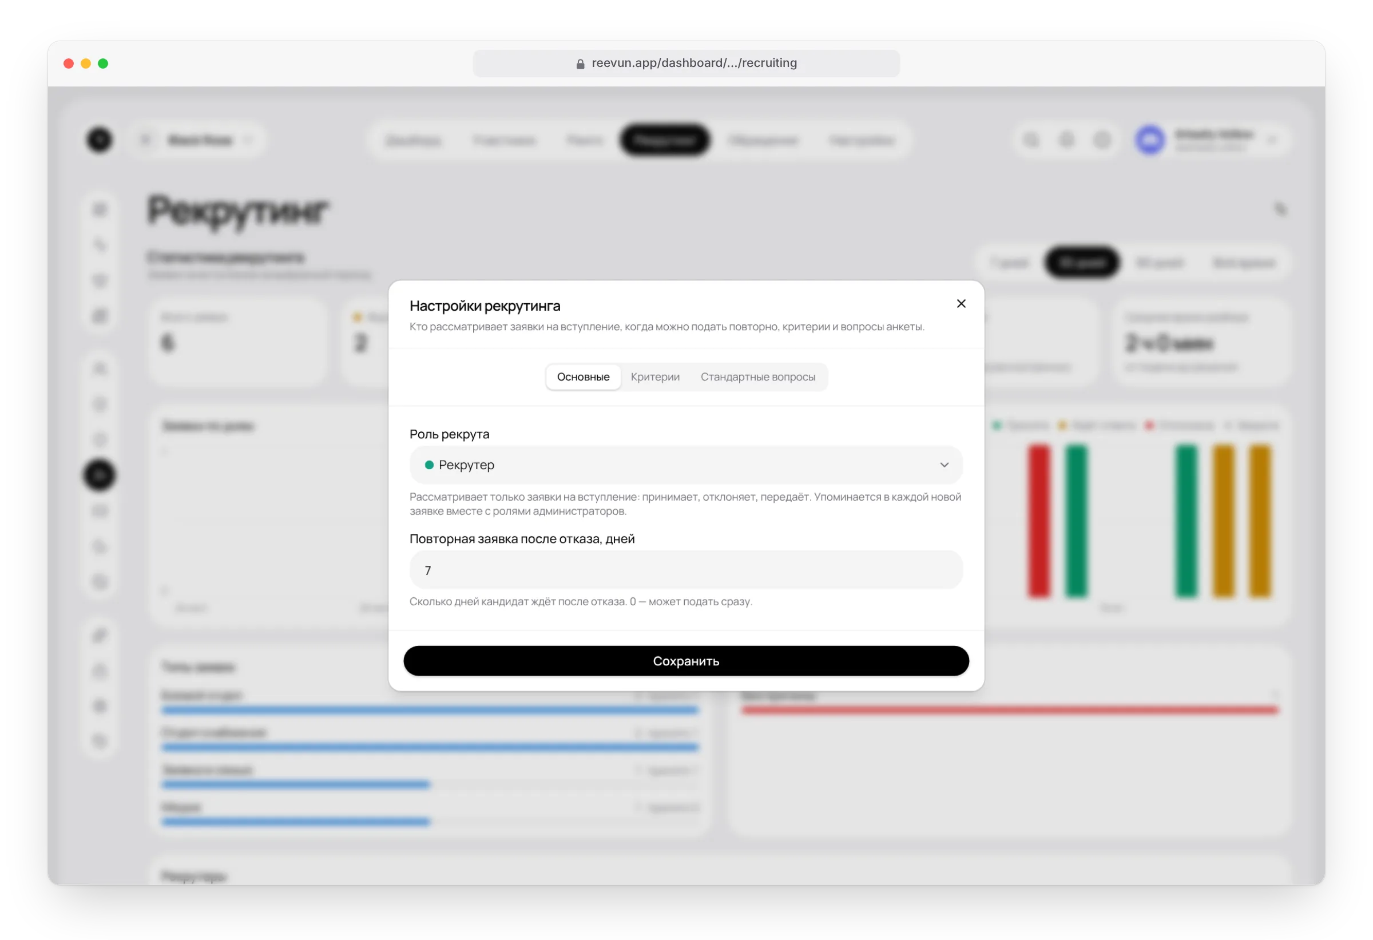1373x940 pixels.
Task: Select the Основные tab
Action: (x=583, y=377)
